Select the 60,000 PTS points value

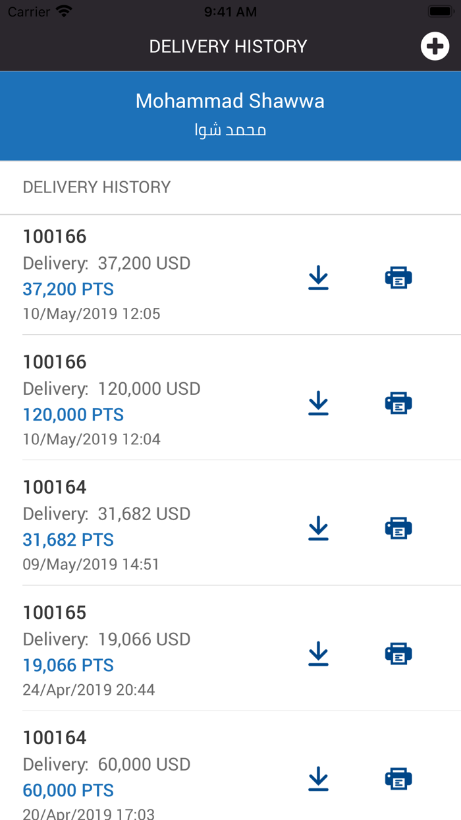point(68,790)
